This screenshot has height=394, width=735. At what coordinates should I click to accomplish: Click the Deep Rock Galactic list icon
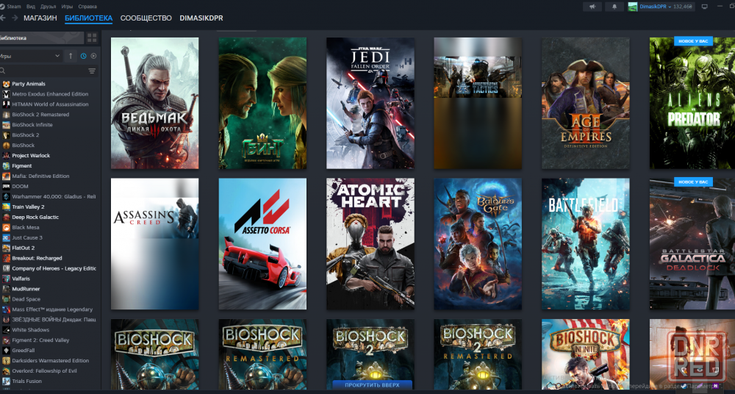click(6, 217)
